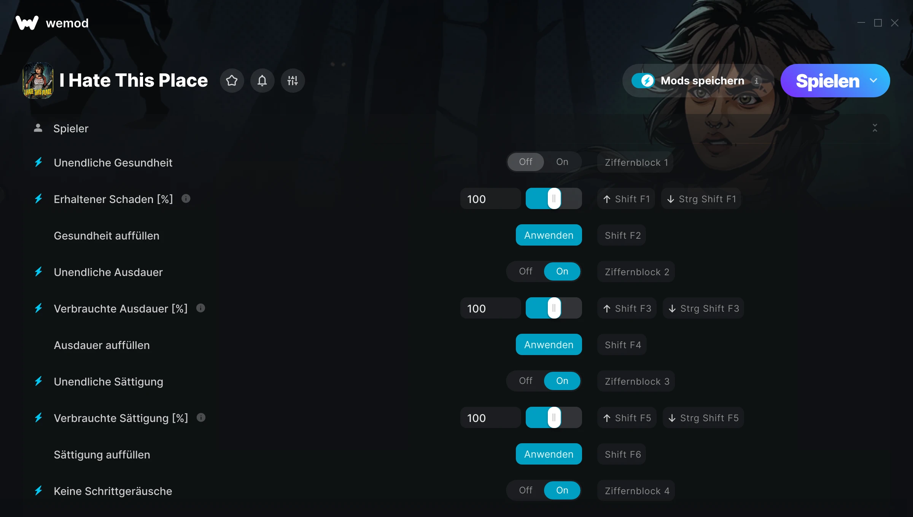Collapse the Spieler section
The width and height of the screenshot is (913, 517).
[875, 128]
